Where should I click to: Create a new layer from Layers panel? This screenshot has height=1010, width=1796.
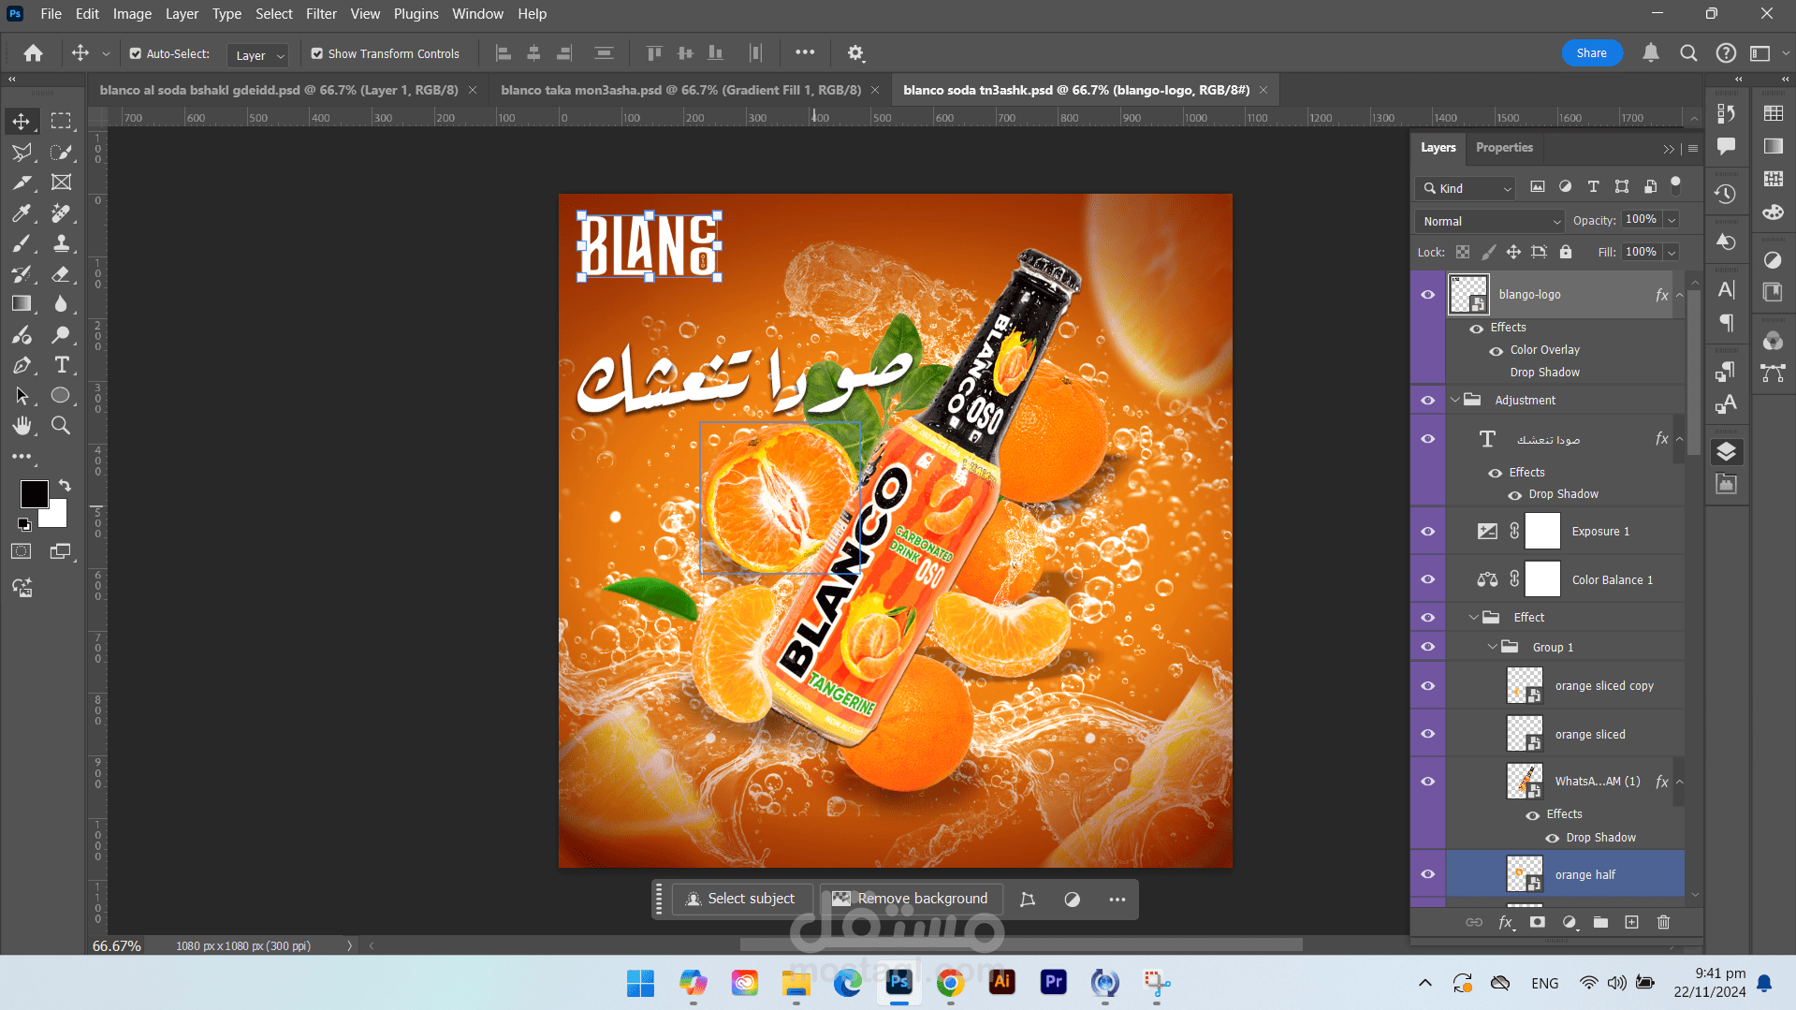pos(1631,922)
